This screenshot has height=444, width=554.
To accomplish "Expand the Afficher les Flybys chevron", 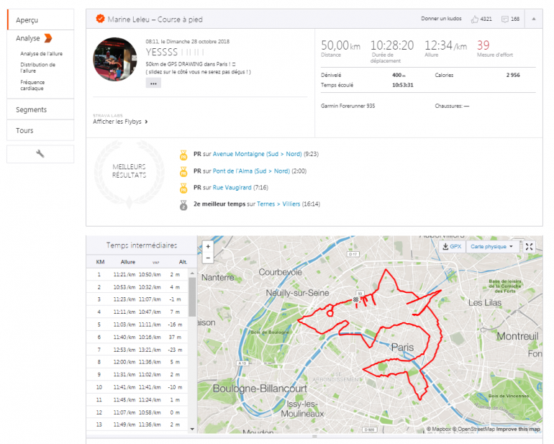I will tap(146, 122).
